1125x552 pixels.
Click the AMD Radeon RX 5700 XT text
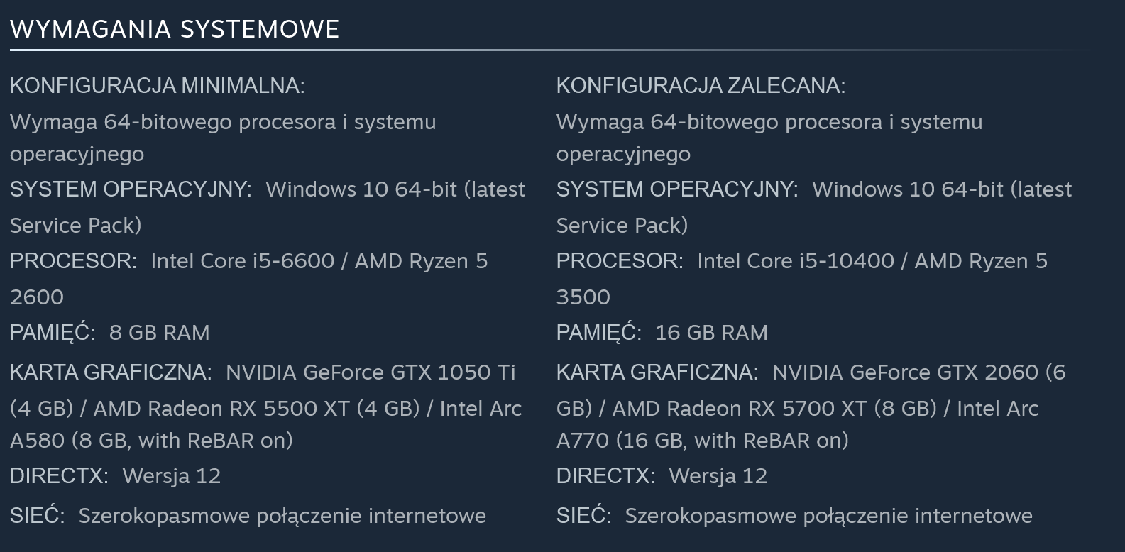(739, 409)
